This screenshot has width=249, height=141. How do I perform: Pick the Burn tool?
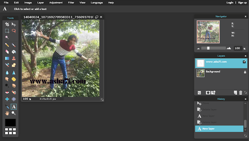(14, 85)
